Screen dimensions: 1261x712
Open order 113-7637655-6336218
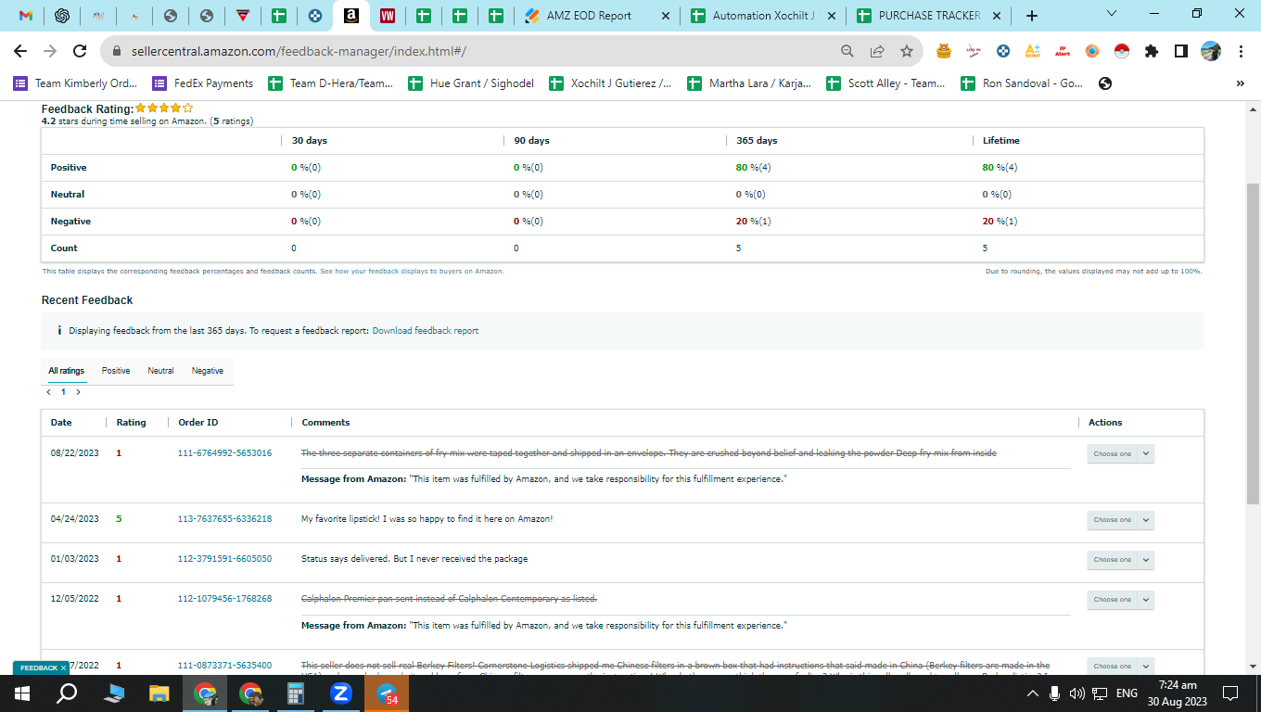click(x=224, y=519)
